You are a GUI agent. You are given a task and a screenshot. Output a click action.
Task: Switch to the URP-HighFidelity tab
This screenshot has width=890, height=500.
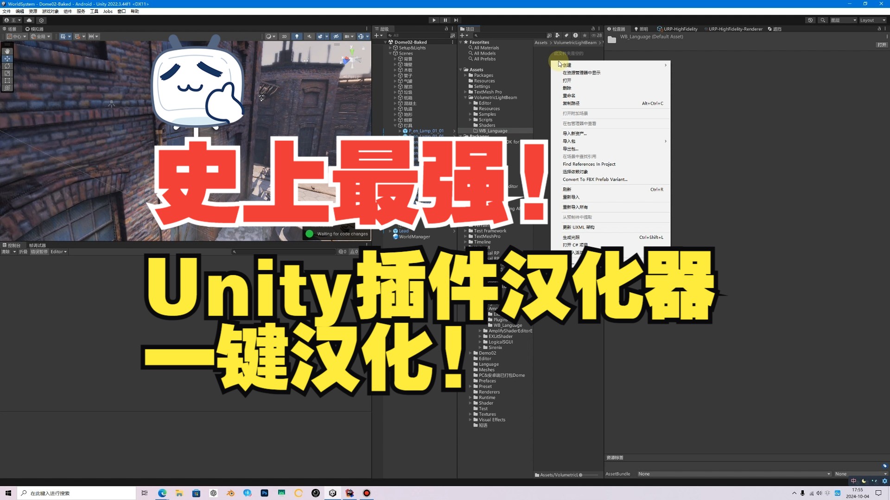(677, 29)
